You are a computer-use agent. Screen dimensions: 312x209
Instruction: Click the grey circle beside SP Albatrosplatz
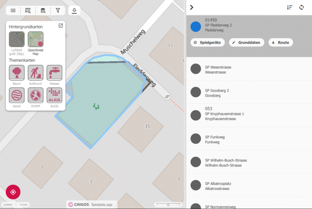pos(196,185)
